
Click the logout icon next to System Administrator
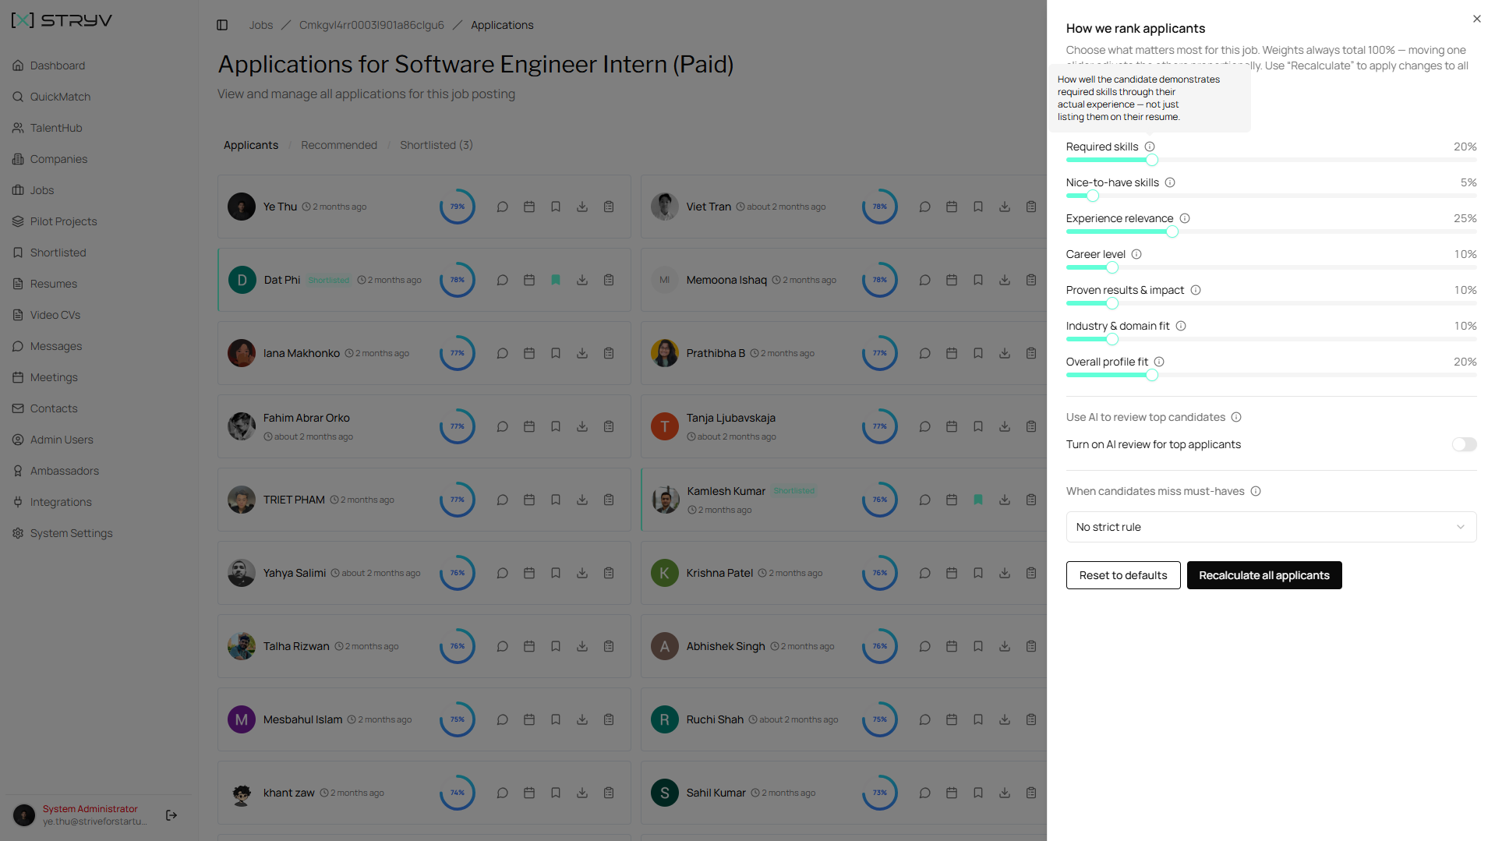[x=171, y=815]
